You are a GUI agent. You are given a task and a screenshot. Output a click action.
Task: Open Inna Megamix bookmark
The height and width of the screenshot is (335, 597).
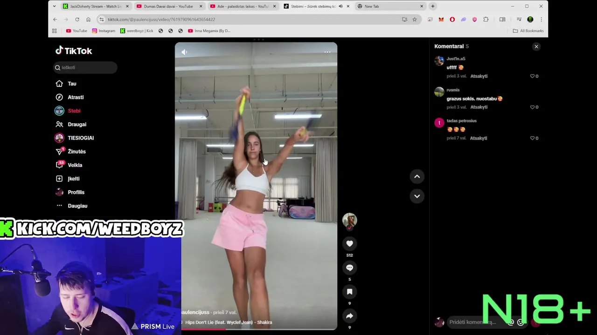[209, 31]
